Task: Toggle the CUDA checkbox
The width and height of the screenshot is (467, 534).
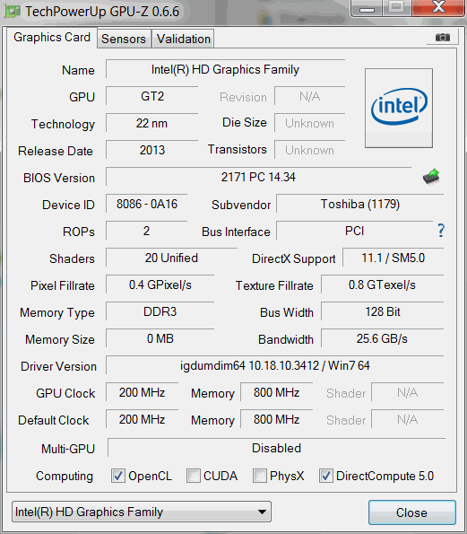Action: pyautogui.click(x=194, y=476)
